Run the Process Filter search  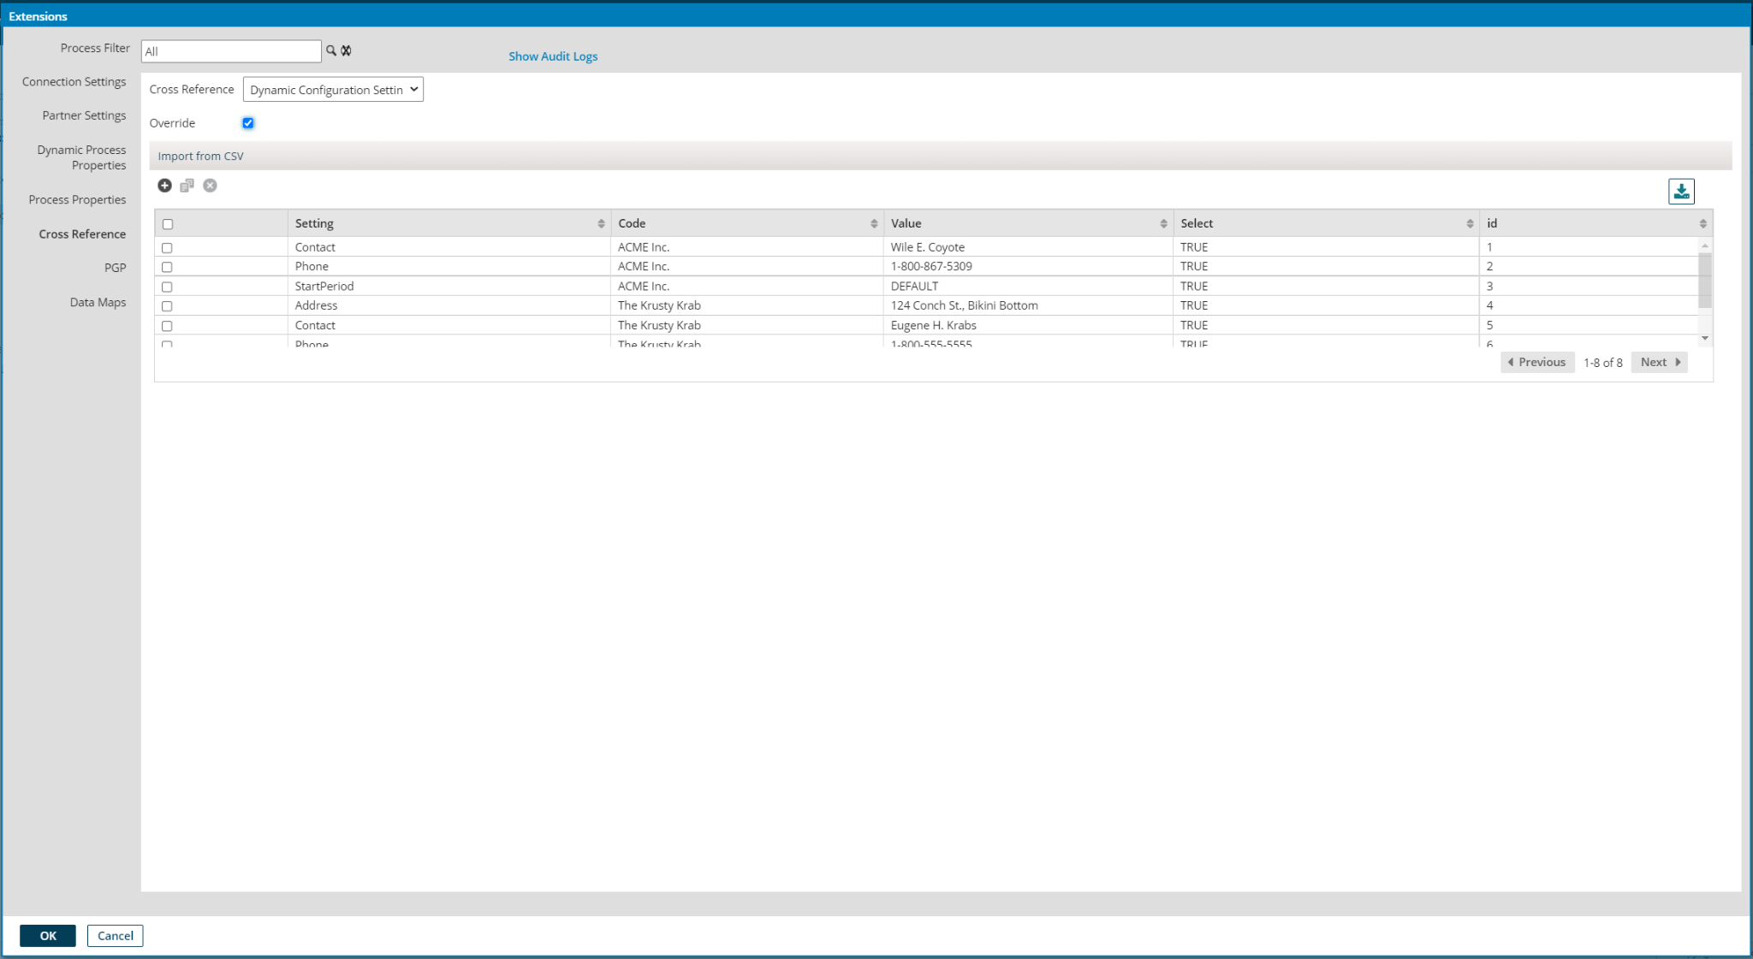[332, 50]
